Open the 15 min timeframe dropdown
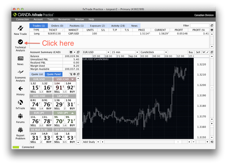This screenshot has width=227, height=165. (x=124, y=52)
